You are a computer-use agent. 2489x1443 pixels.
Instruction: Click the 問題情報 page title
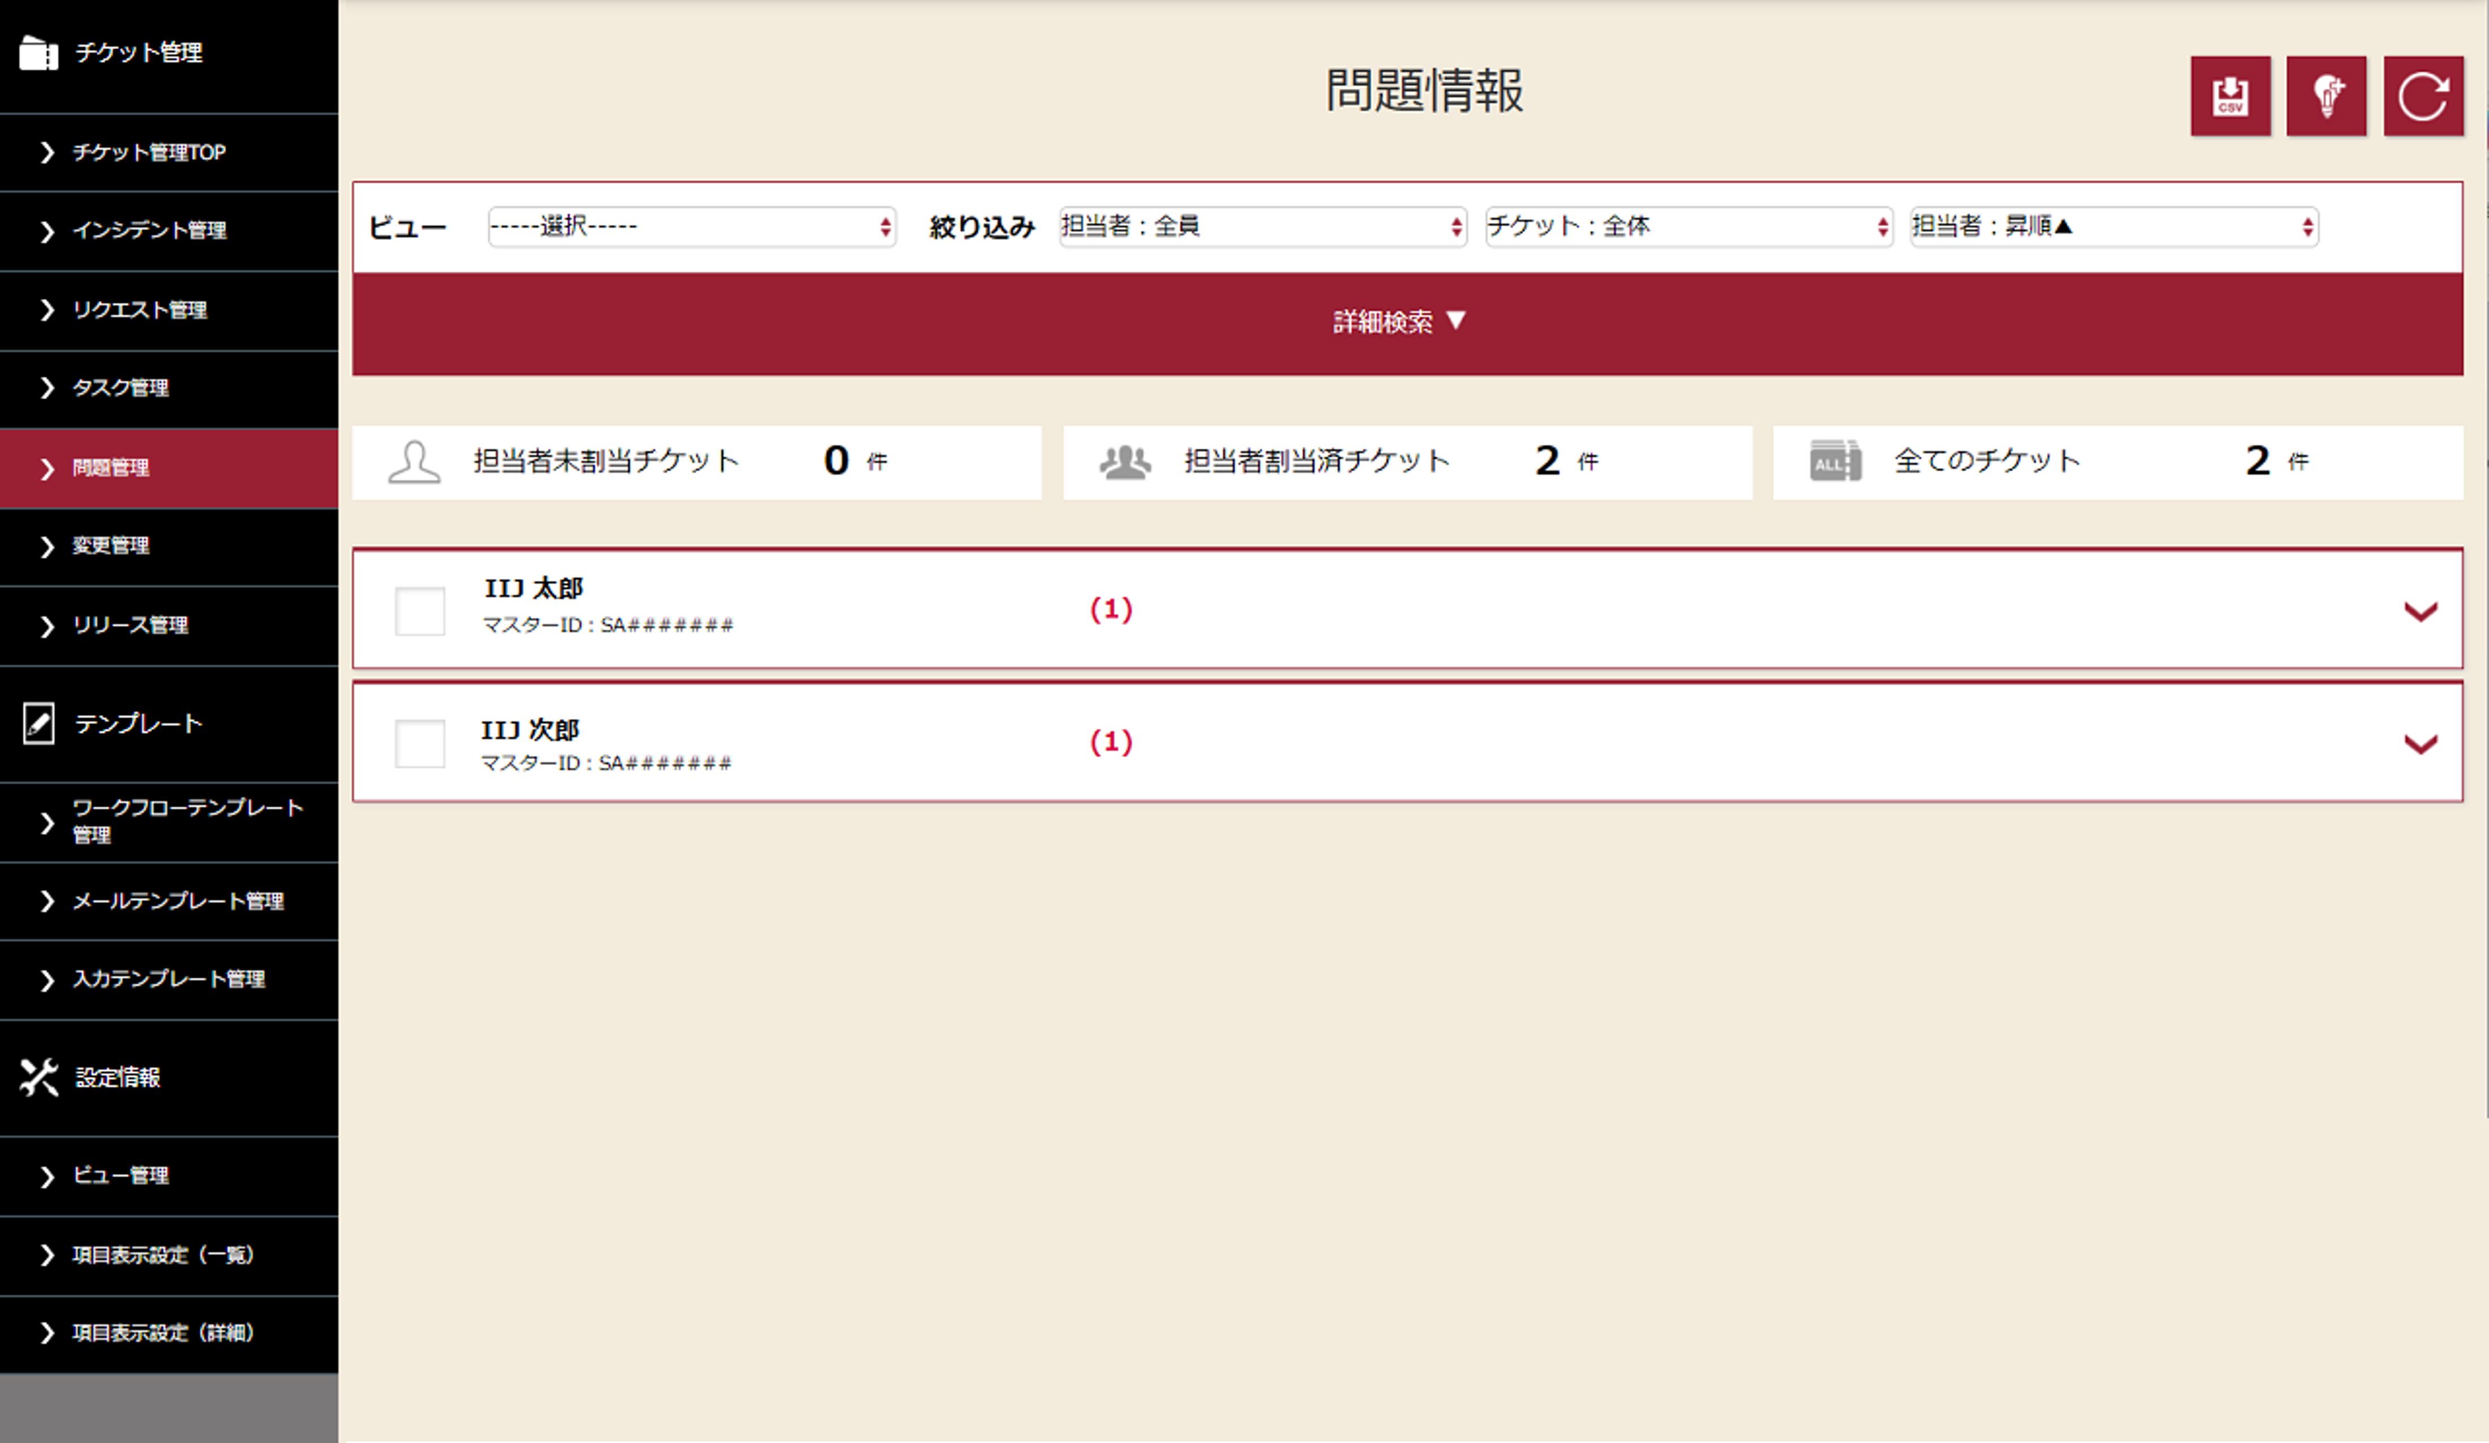click(x=1424, y=91)
